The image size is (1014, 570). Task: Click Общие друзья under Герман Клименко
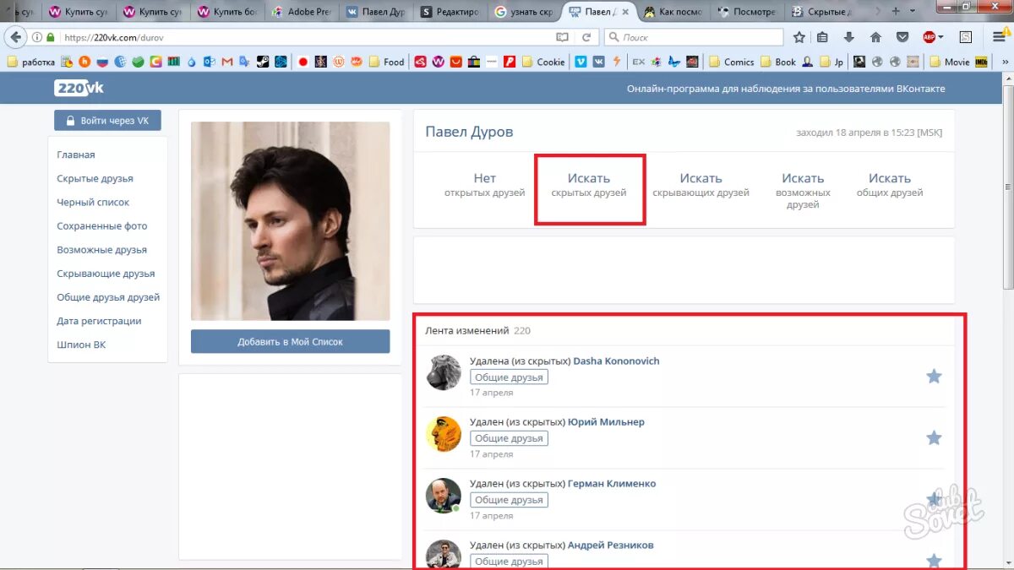(x=509, y=500)
